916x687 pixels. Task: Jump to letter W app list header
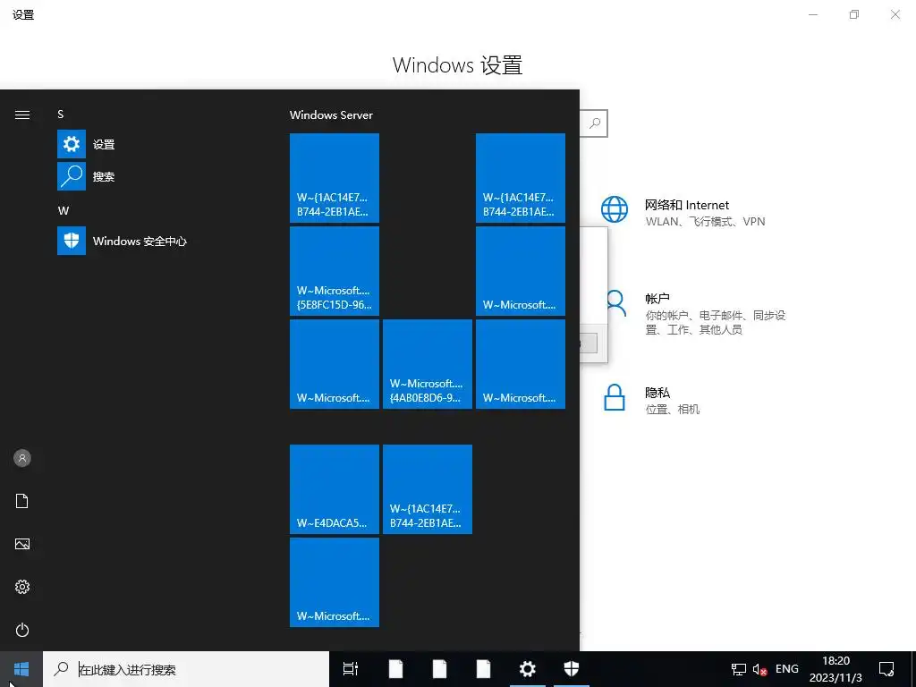(x=64, y=211)
